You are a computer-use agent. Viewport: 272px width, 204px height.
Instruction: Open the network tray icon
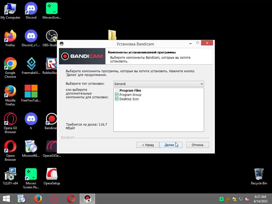pos(241,199)
